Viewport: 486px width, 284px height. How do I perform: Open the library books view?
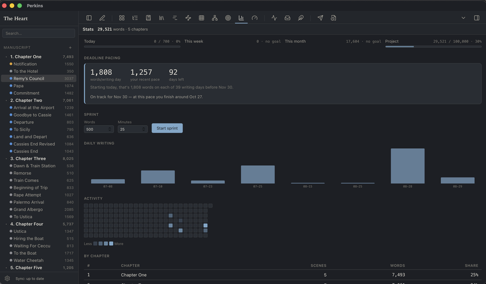pyautogui.click(x=162, y=18)
